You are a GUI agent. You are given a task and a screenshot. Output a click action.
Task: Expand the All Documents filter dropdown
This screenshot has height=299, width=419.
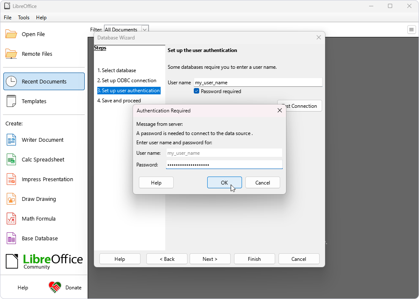tap(145, 30)
